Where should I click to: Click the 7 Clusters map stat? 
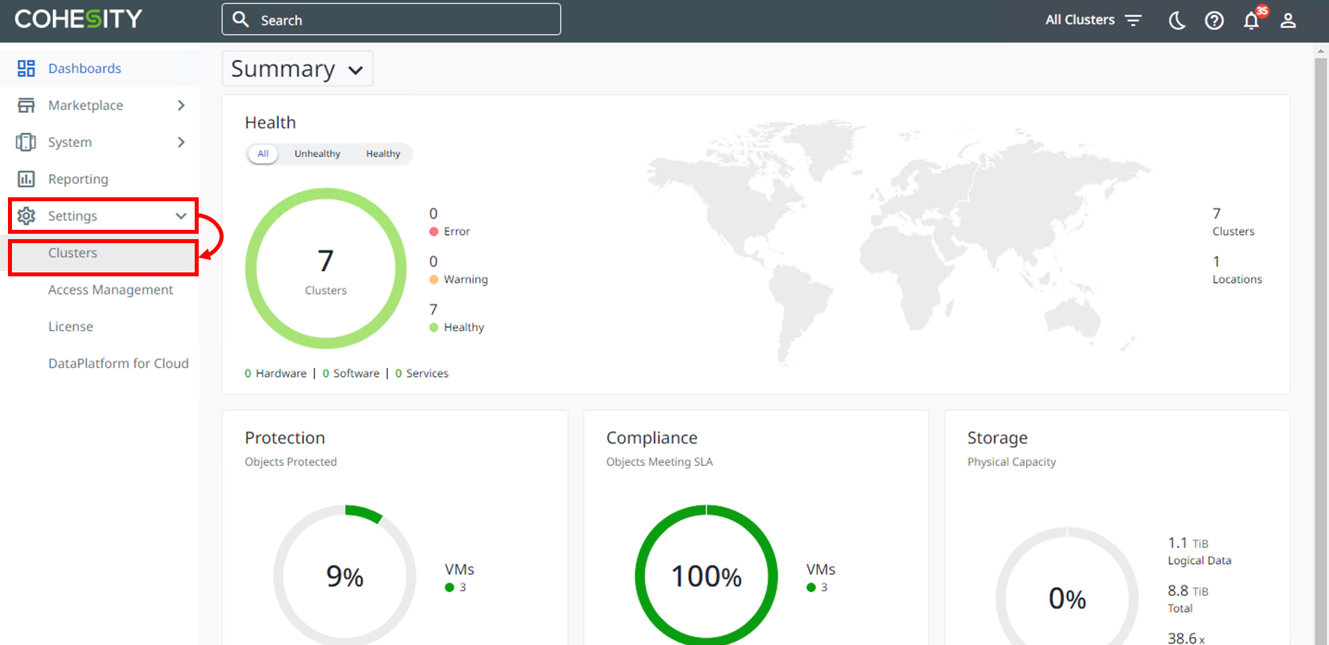click(1233, 222)
